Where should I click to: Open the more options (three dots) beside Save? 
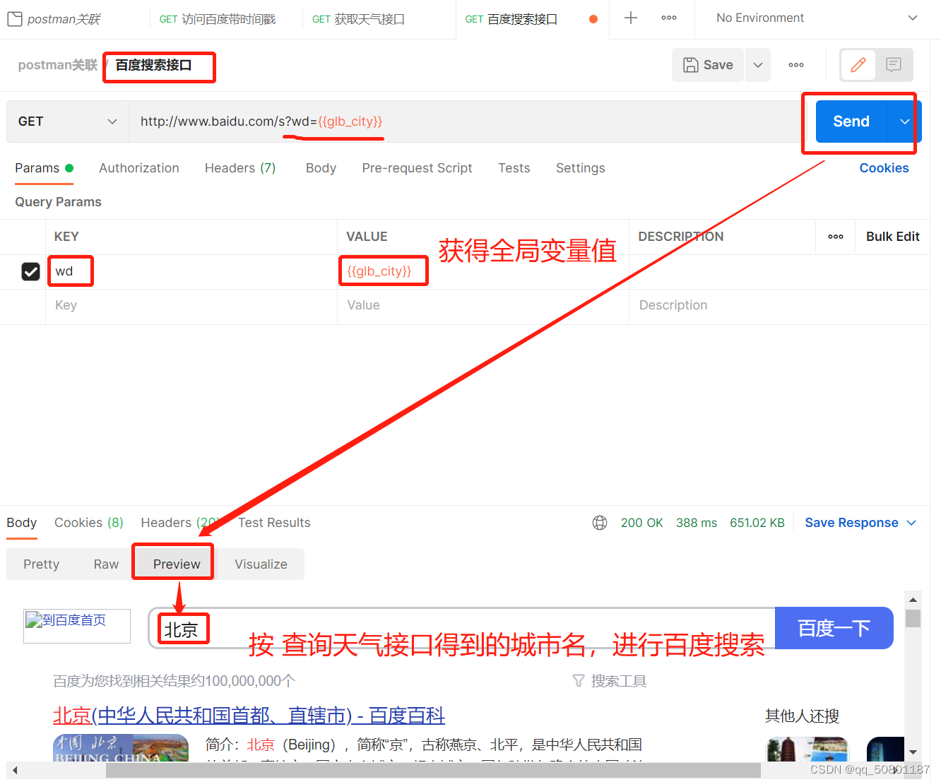tap(795, 64)
